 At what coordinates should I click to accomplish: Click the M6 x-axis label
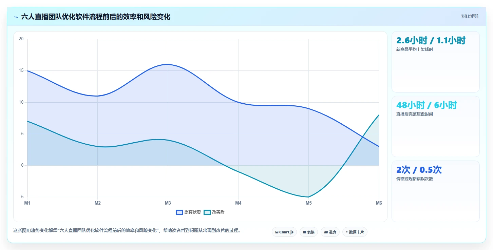(x=379, y=203)
